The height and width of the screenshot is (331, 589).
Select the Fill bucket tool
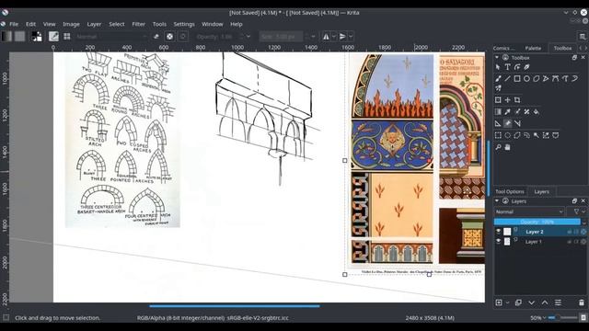537,112
